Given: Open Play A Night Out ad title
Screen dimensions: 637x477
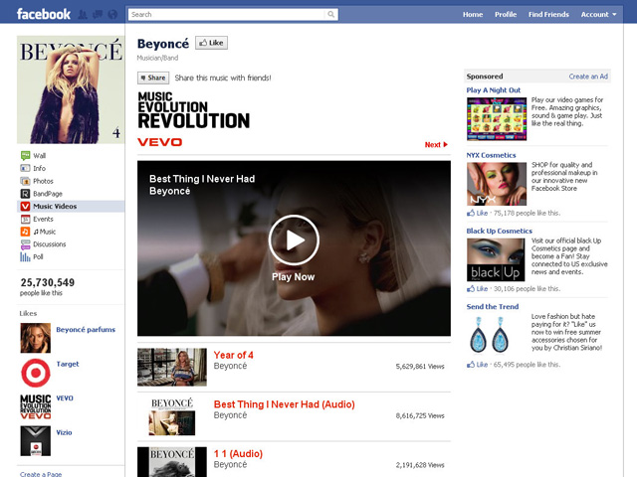Looking at the screenshot, I should pos(494,90).
